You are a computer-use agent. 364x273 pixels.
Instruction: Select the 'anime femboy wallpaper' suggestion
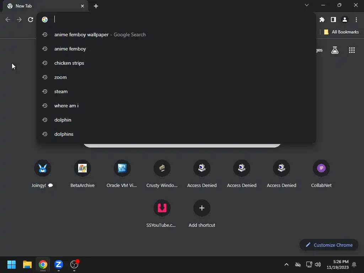(x=176, y=34)
